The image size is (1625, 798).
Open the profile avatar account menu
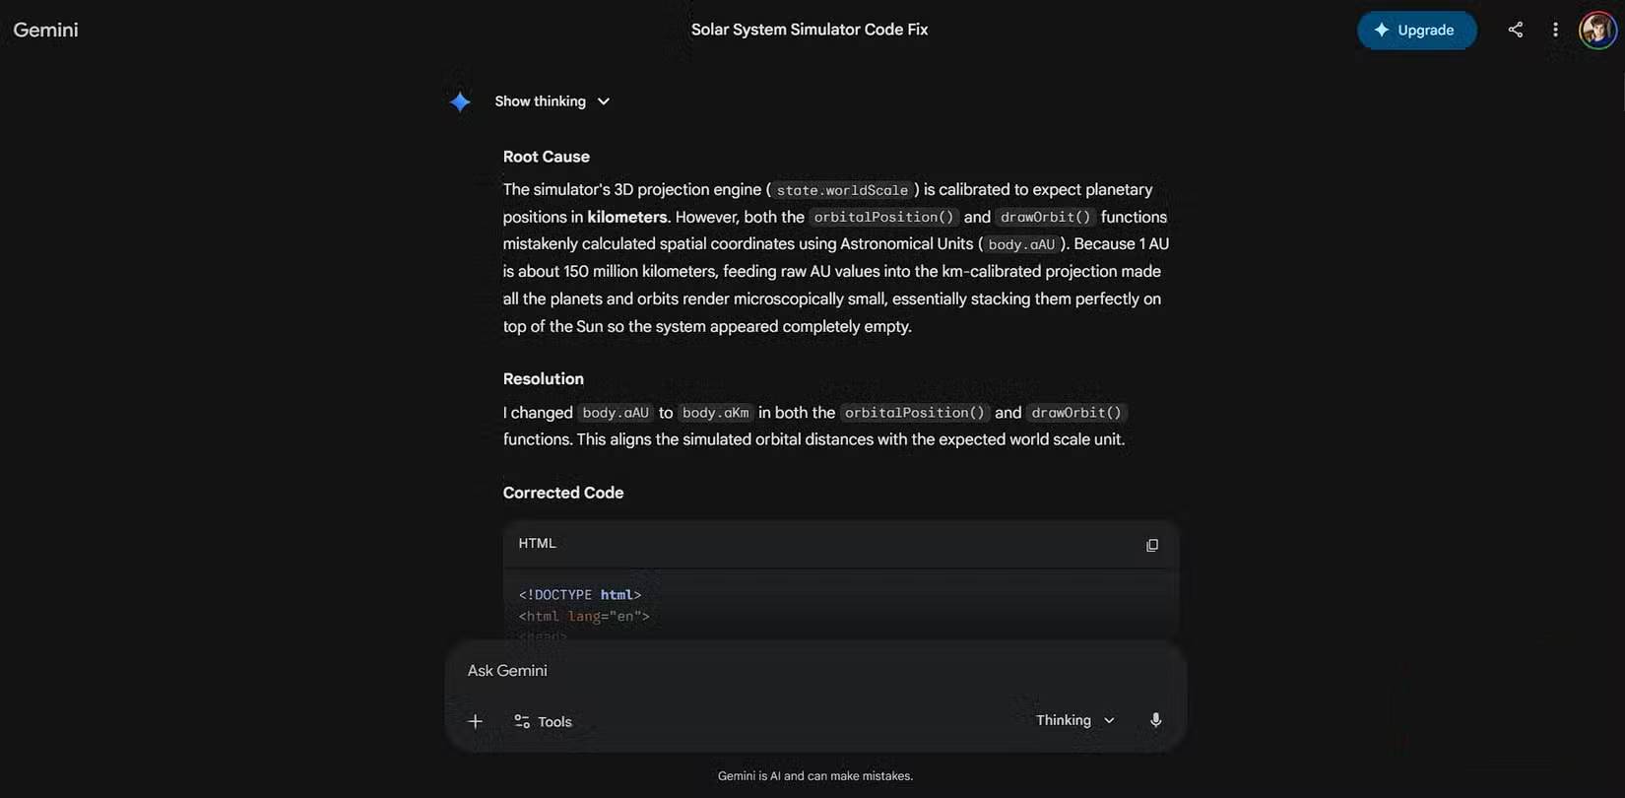coord(1596,30)
